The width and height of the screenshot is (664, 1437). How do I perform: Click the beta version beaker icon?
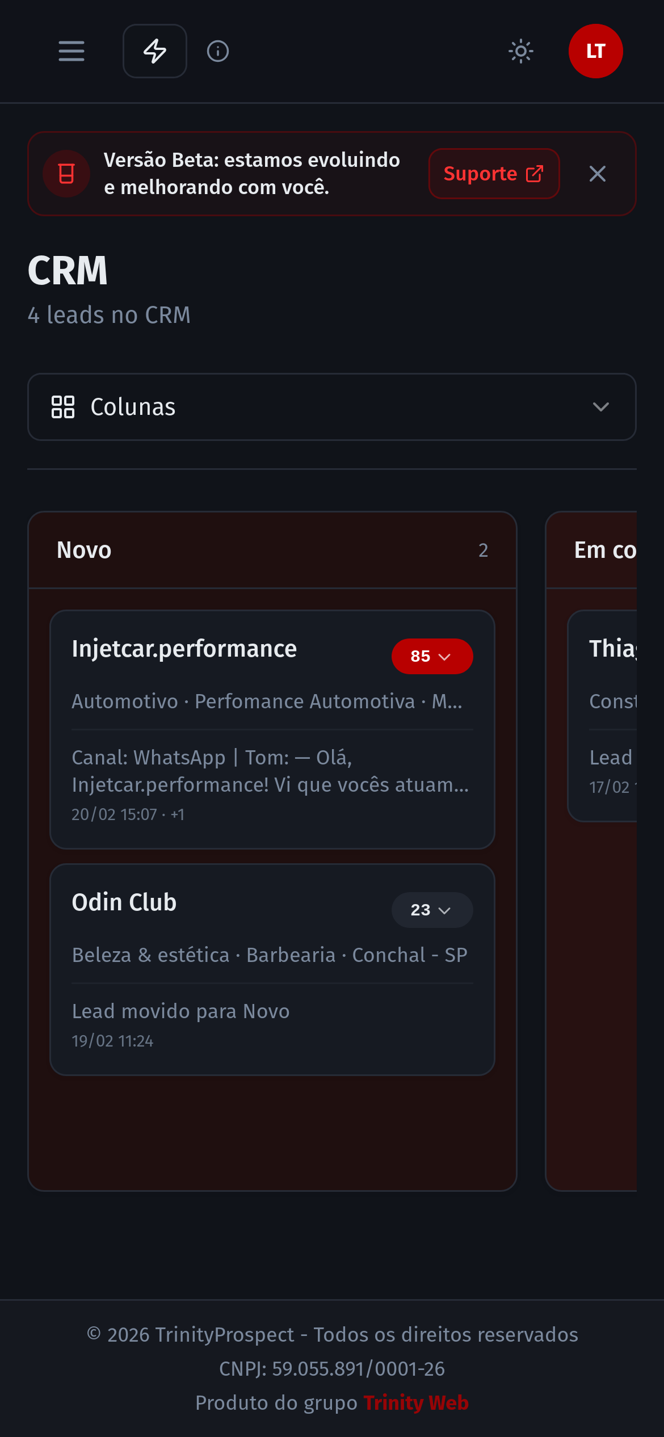(x=66, y=174)
